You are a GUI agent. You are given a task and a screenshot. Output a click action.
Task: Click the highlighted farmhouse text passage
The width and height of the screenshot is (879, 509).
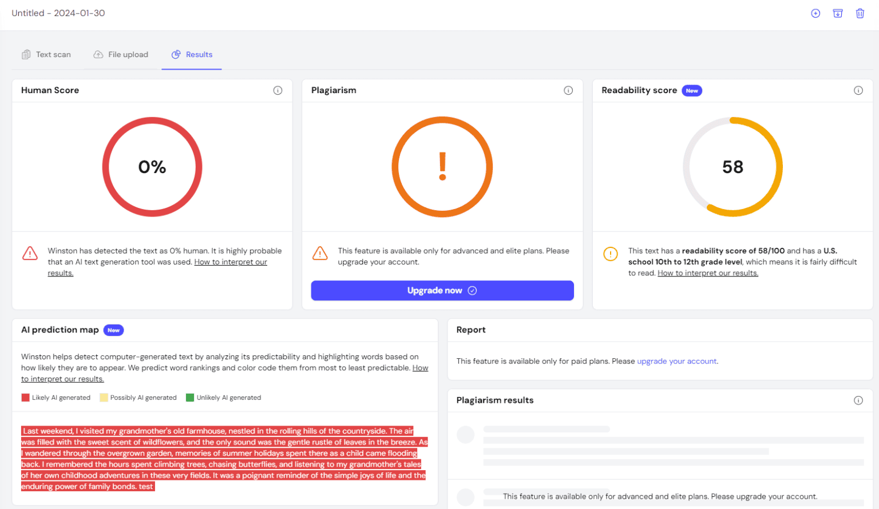[223, 459]
